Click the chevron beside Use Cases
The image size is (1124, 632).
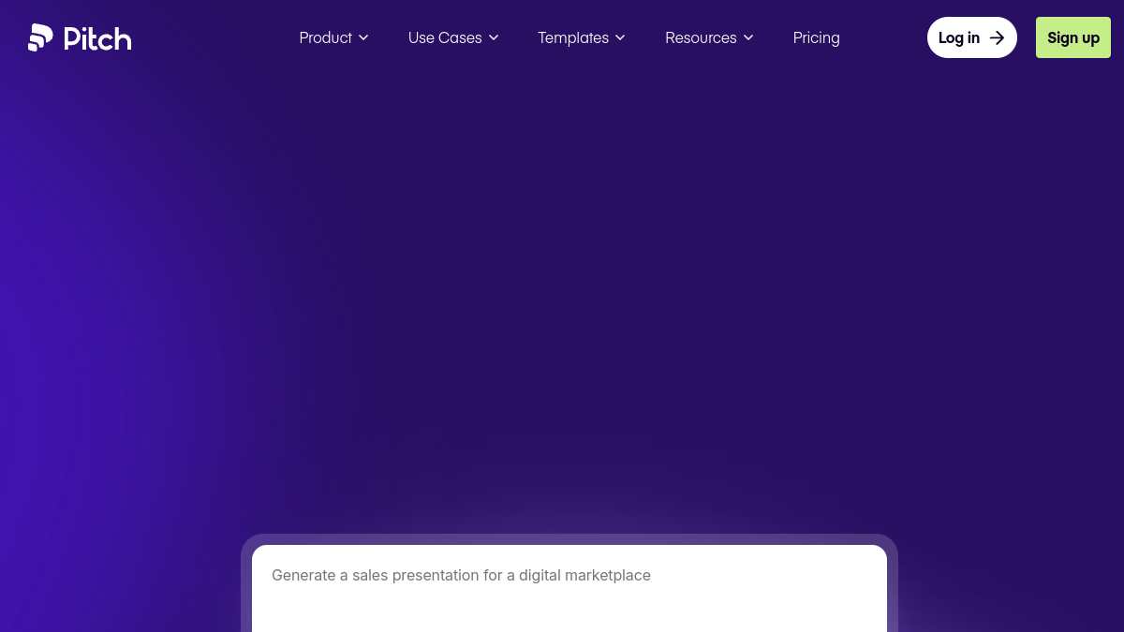[494, 37]
